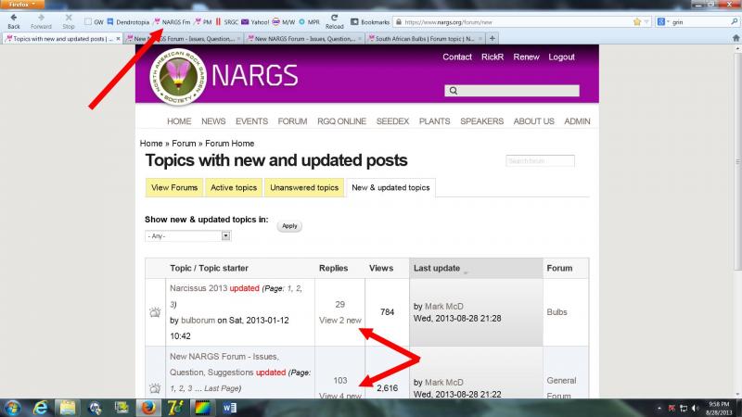Open Firefox from the Windows taskbar

pyautogui.click(x=147, y=407)
